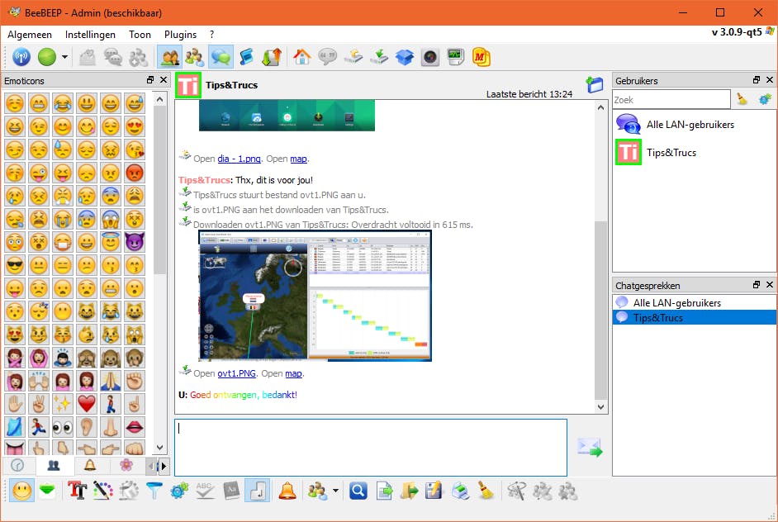Viewport: 778px width, 522px height.
Task: Click the blue magnifier search icon
Action: tap(358, 491)
